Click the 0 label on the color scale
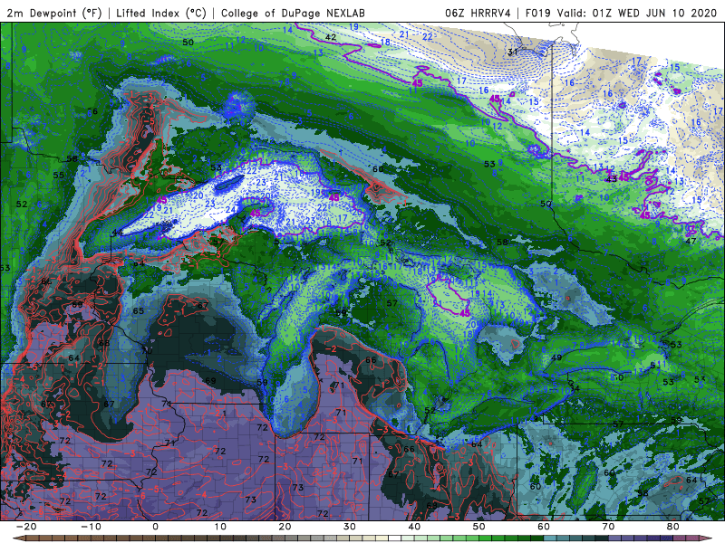 click(155, 527)
